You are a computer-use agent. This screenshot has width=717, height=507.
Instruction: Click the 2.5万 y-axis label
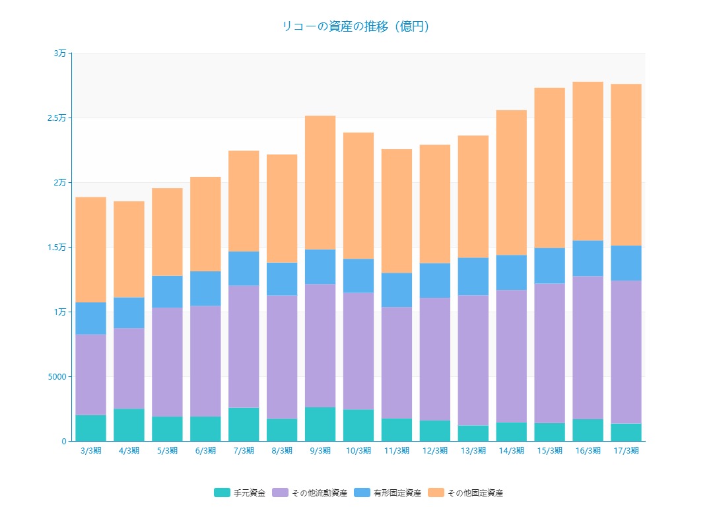coord(57,118)
